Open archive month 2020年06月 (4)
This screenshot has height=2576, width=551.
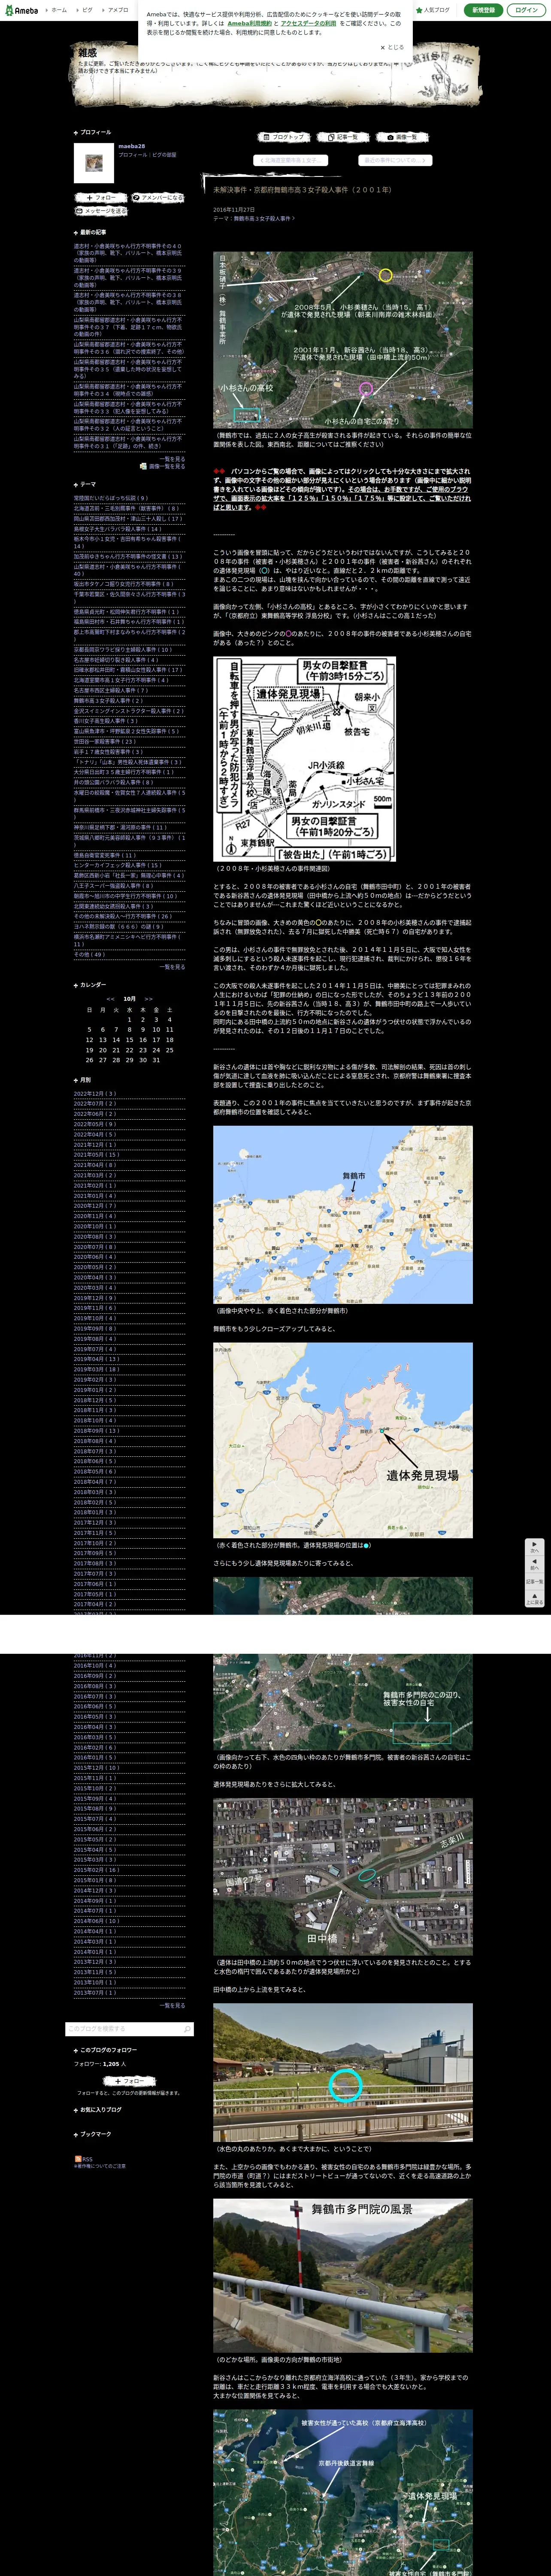[94, 1257]
